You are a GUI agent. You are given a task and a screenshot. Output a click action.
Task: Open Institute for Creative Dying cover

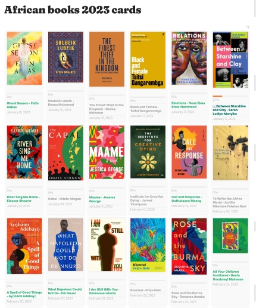(148, 152)
